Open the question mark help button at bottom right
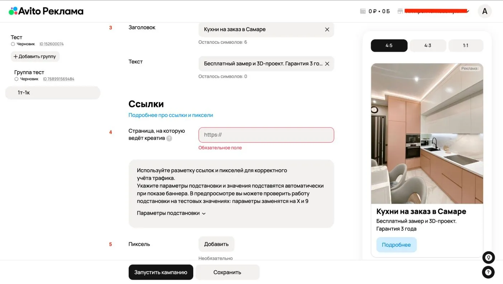 tap(488, 273)
